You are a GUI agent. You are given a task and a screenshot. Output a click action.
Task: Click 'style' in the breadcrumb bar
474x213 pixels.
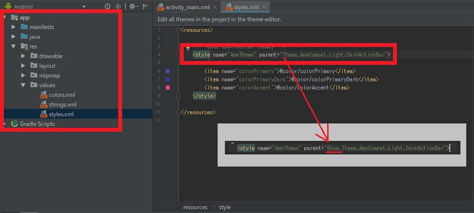pos(224,207)
